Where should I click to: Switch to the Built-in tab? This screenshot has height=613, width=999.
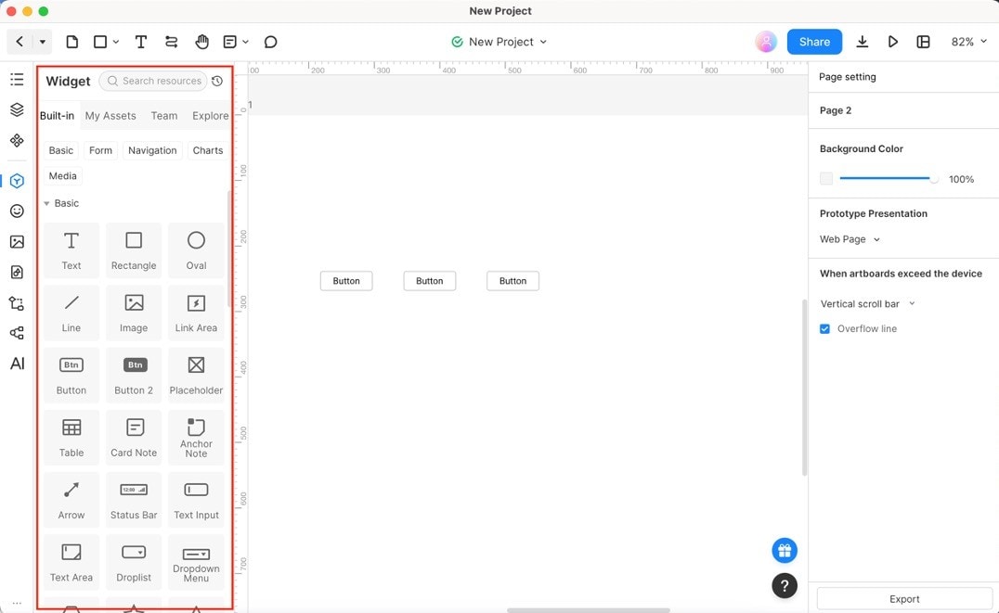pos(57,116)
